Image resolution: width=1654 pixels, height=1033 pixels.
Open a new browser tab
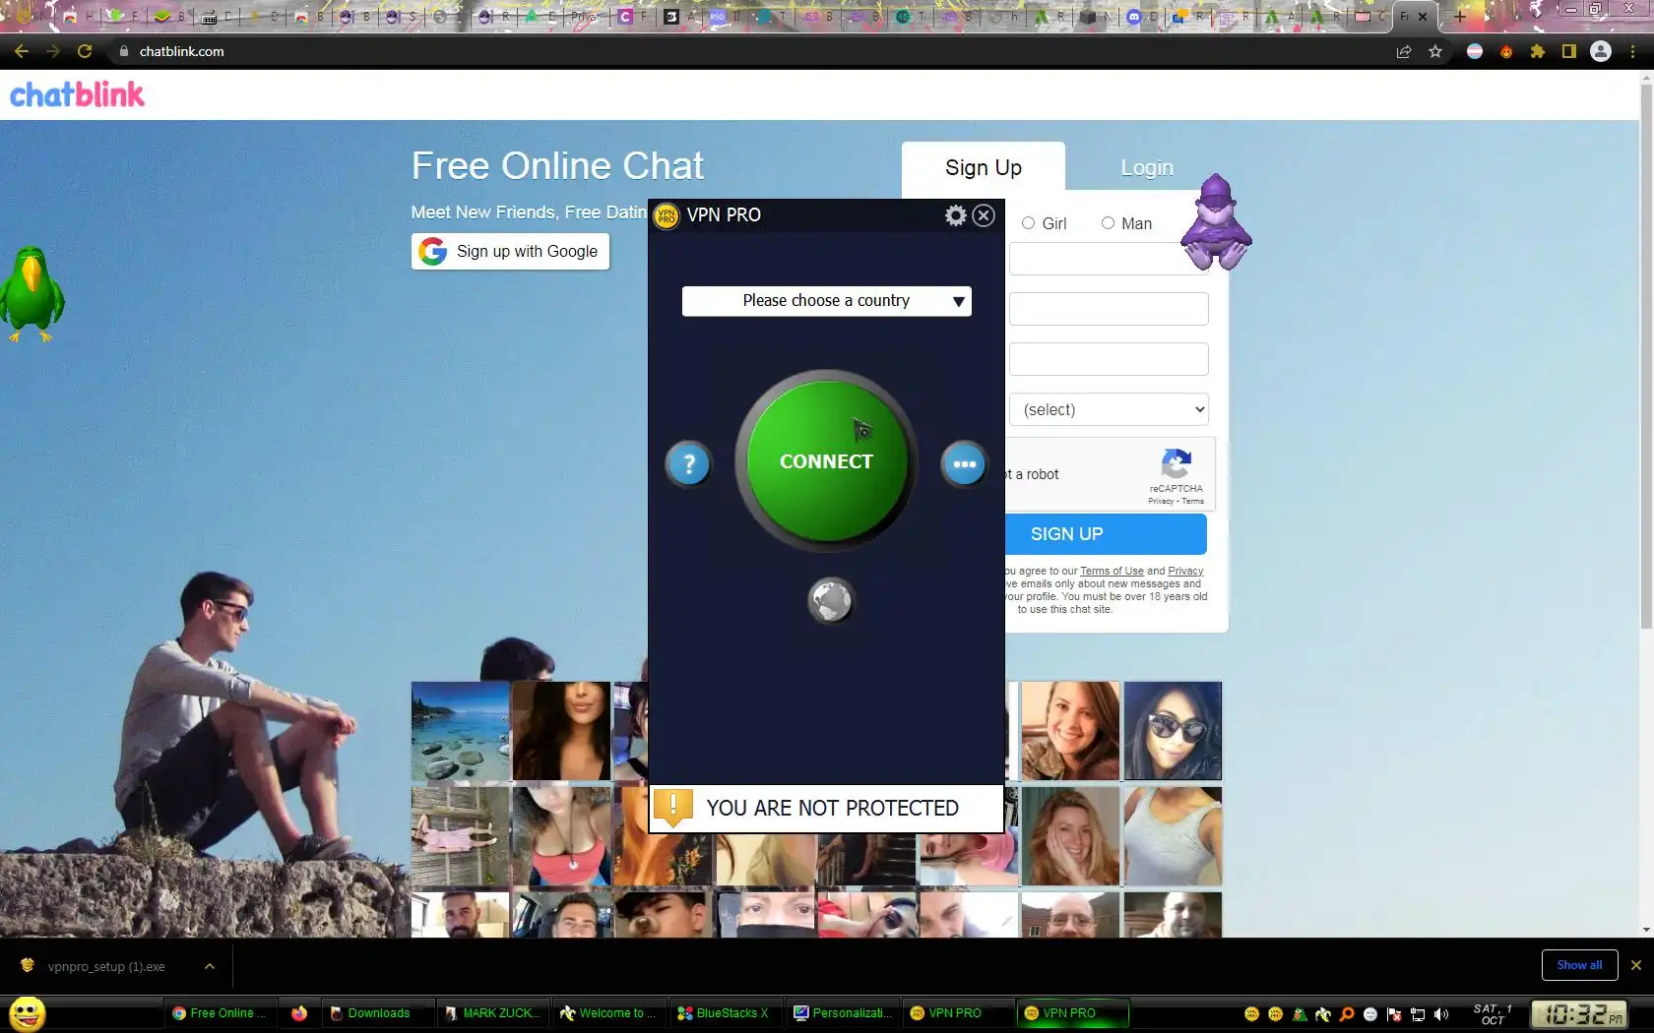[1460, 16]
